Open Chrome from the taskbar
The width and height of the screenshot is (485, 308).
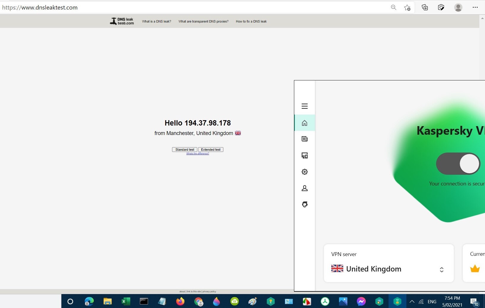199,302
